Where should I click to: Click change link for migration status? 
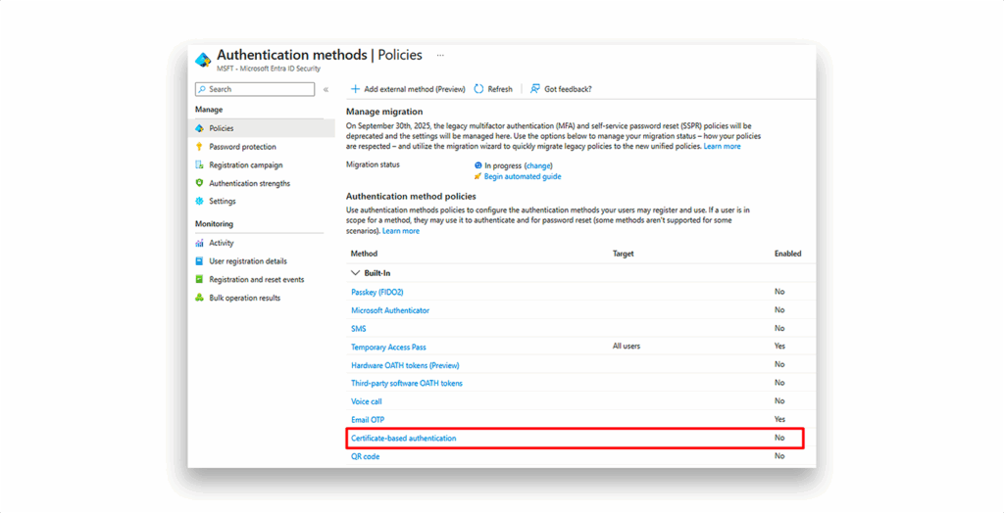[x=538, y=165]
